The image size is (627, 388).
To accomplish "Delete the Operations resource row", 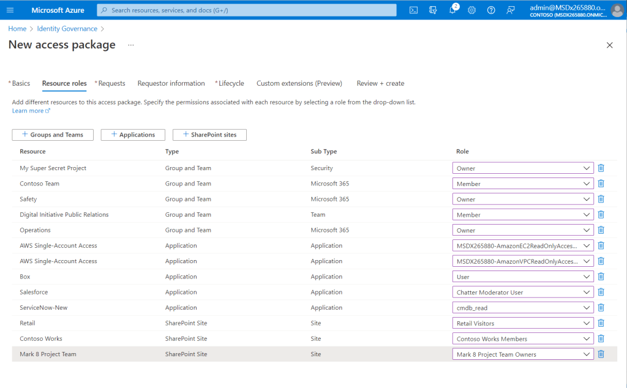I will [x=601, y=230].
